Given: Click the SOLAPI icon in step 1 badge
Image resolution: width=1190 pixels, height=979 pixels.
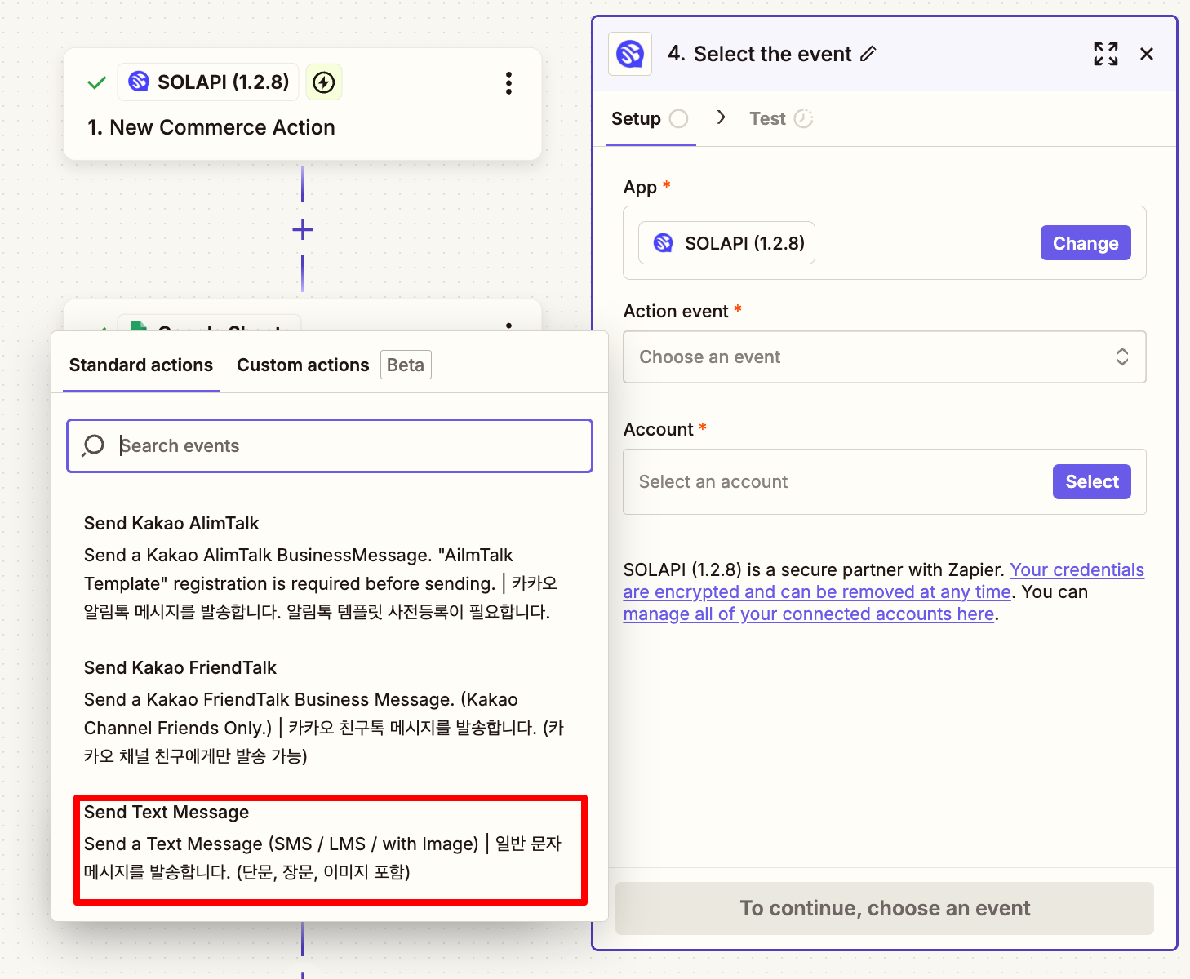Looking at the screenshot, I should pyautogui.click(x=139, y=82).
